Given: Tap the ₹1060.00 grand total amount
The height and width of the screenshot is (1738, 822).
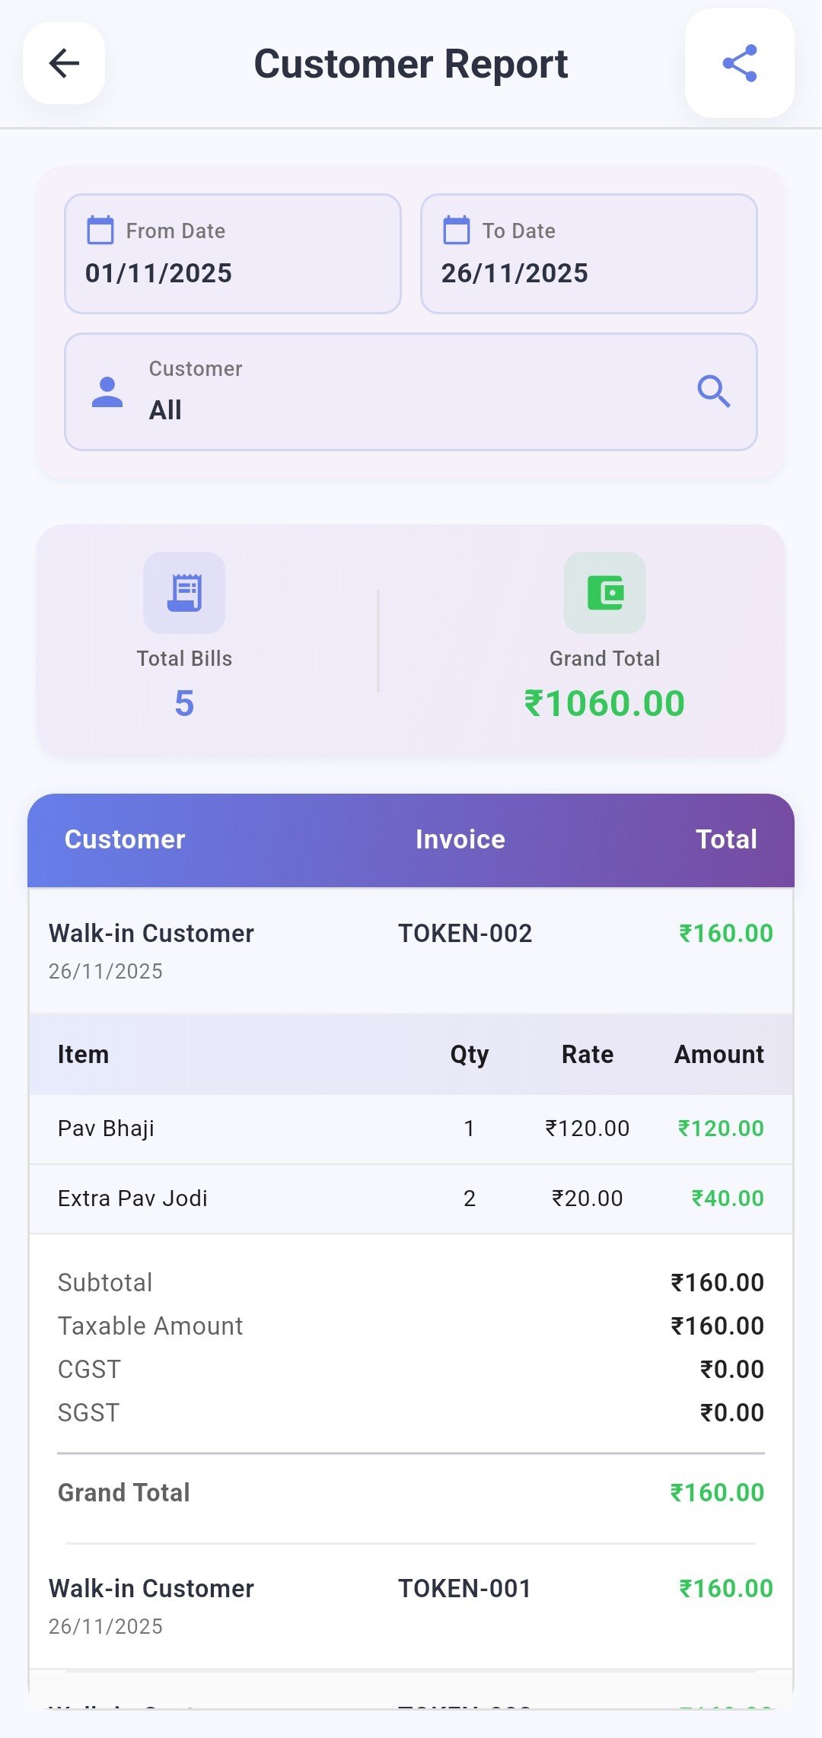Looking at the screenshot, I should coord(604,703).
